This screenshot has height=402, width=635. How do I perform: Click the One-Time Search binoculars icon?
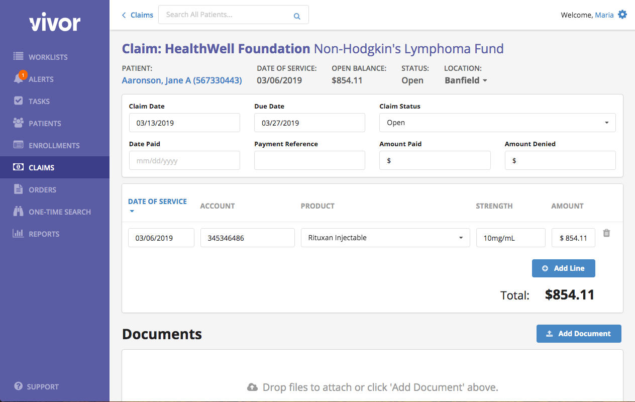19,212
